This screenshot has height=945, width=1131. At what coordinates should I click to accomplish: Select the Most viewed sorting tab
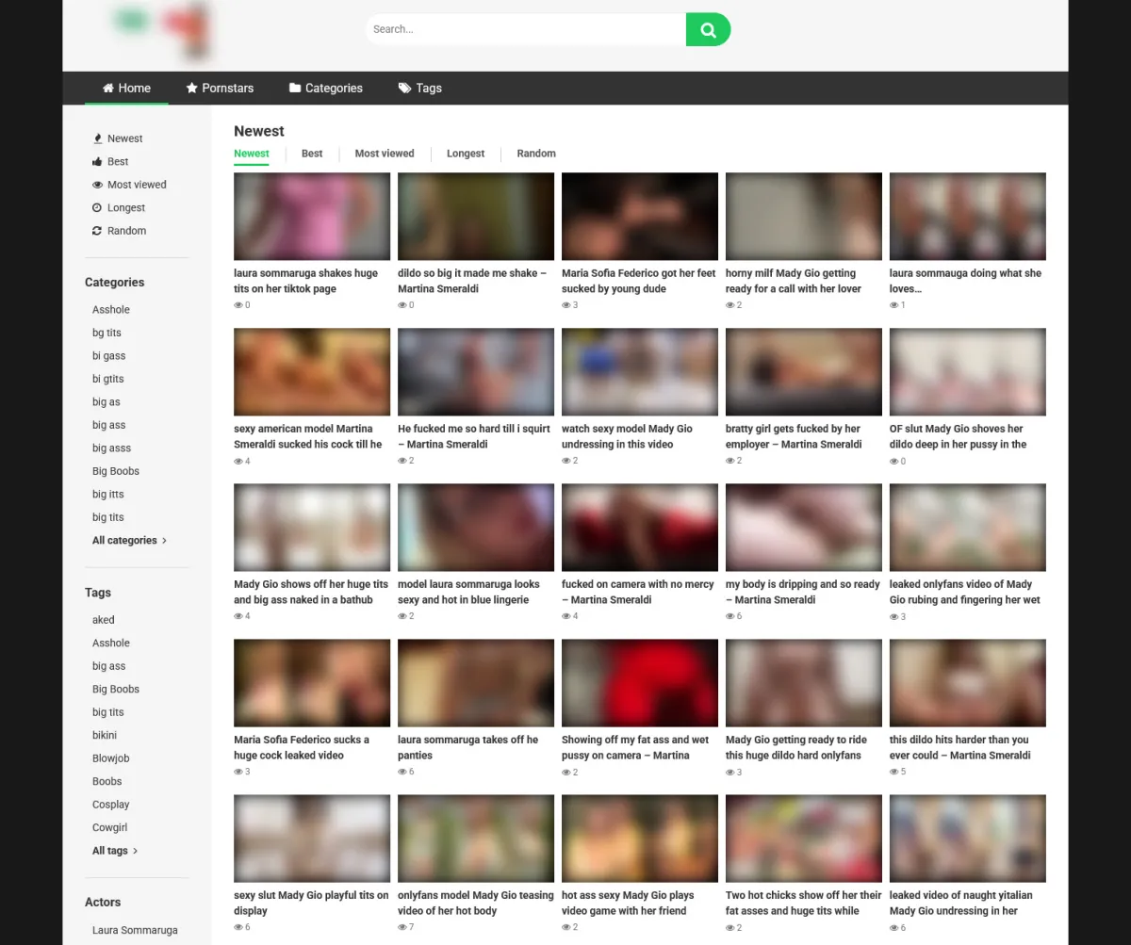[x=385, y=154]
